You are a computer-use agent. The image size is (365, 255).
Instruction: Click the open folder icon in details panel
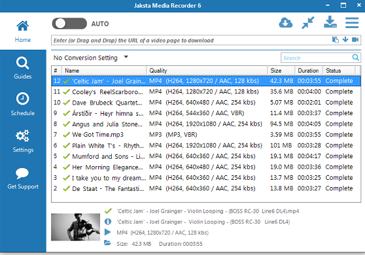pos(107,243)
